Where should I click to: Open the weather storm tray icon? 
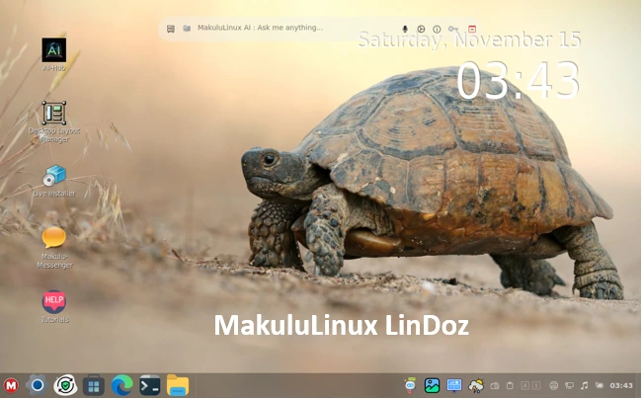click(x=476, y=385)
